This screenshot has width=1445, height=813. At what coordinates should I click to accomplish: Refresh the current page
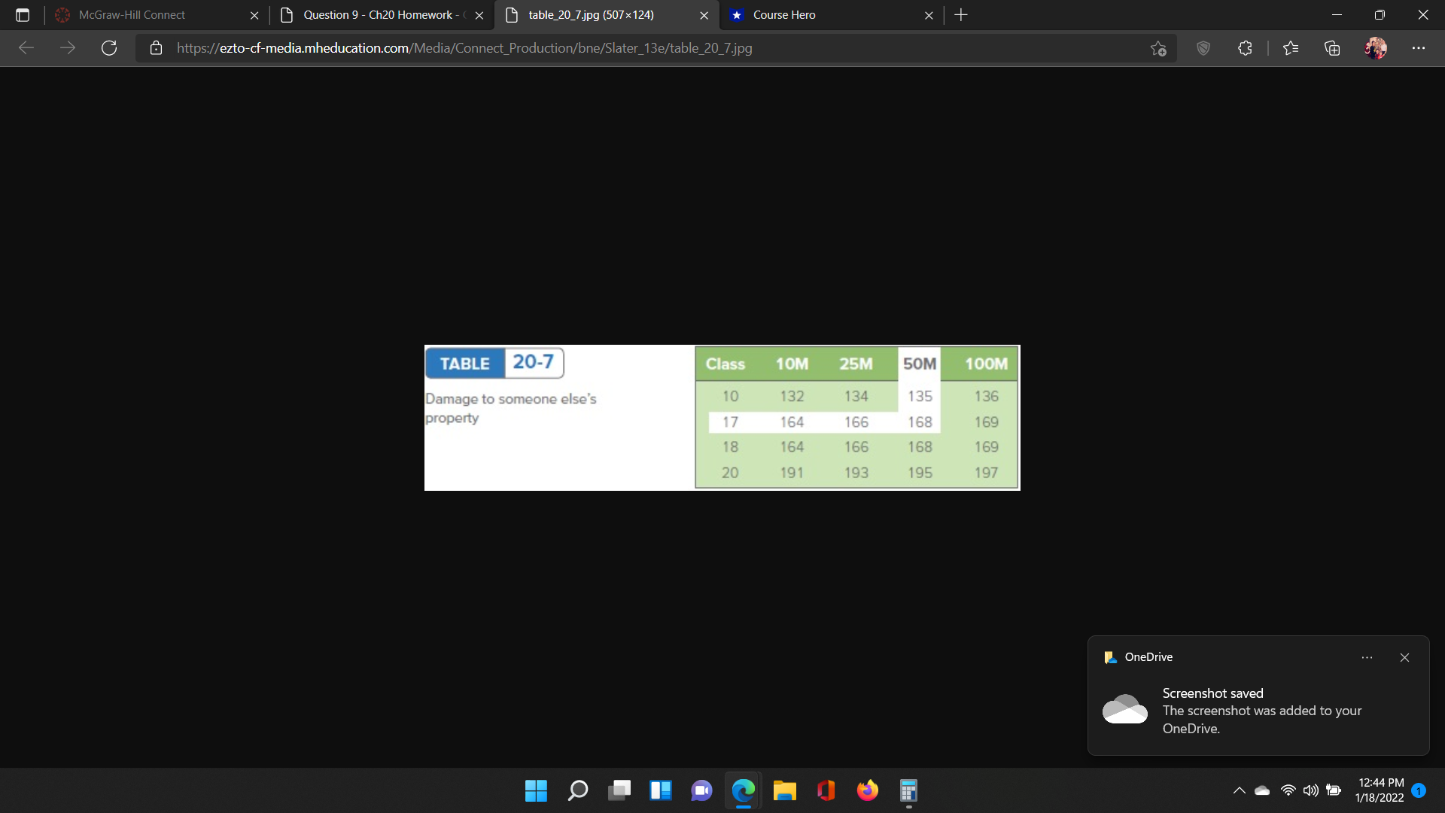pos(109,47)
